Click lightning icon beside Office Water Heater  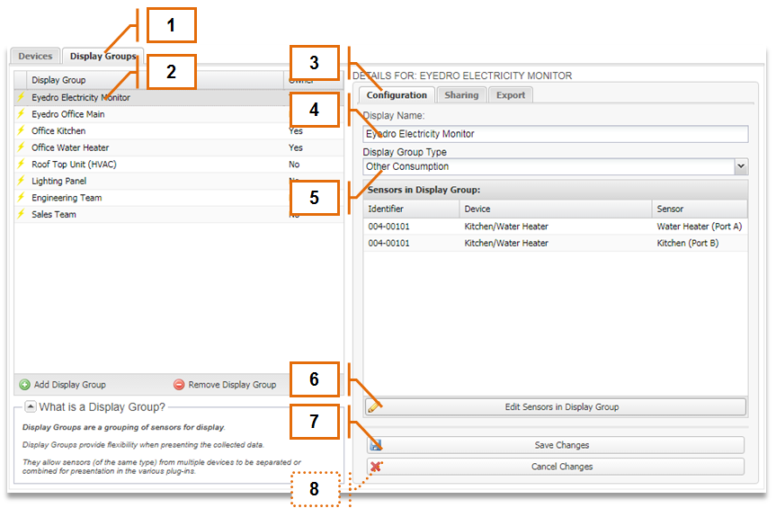tap(21, 147)
